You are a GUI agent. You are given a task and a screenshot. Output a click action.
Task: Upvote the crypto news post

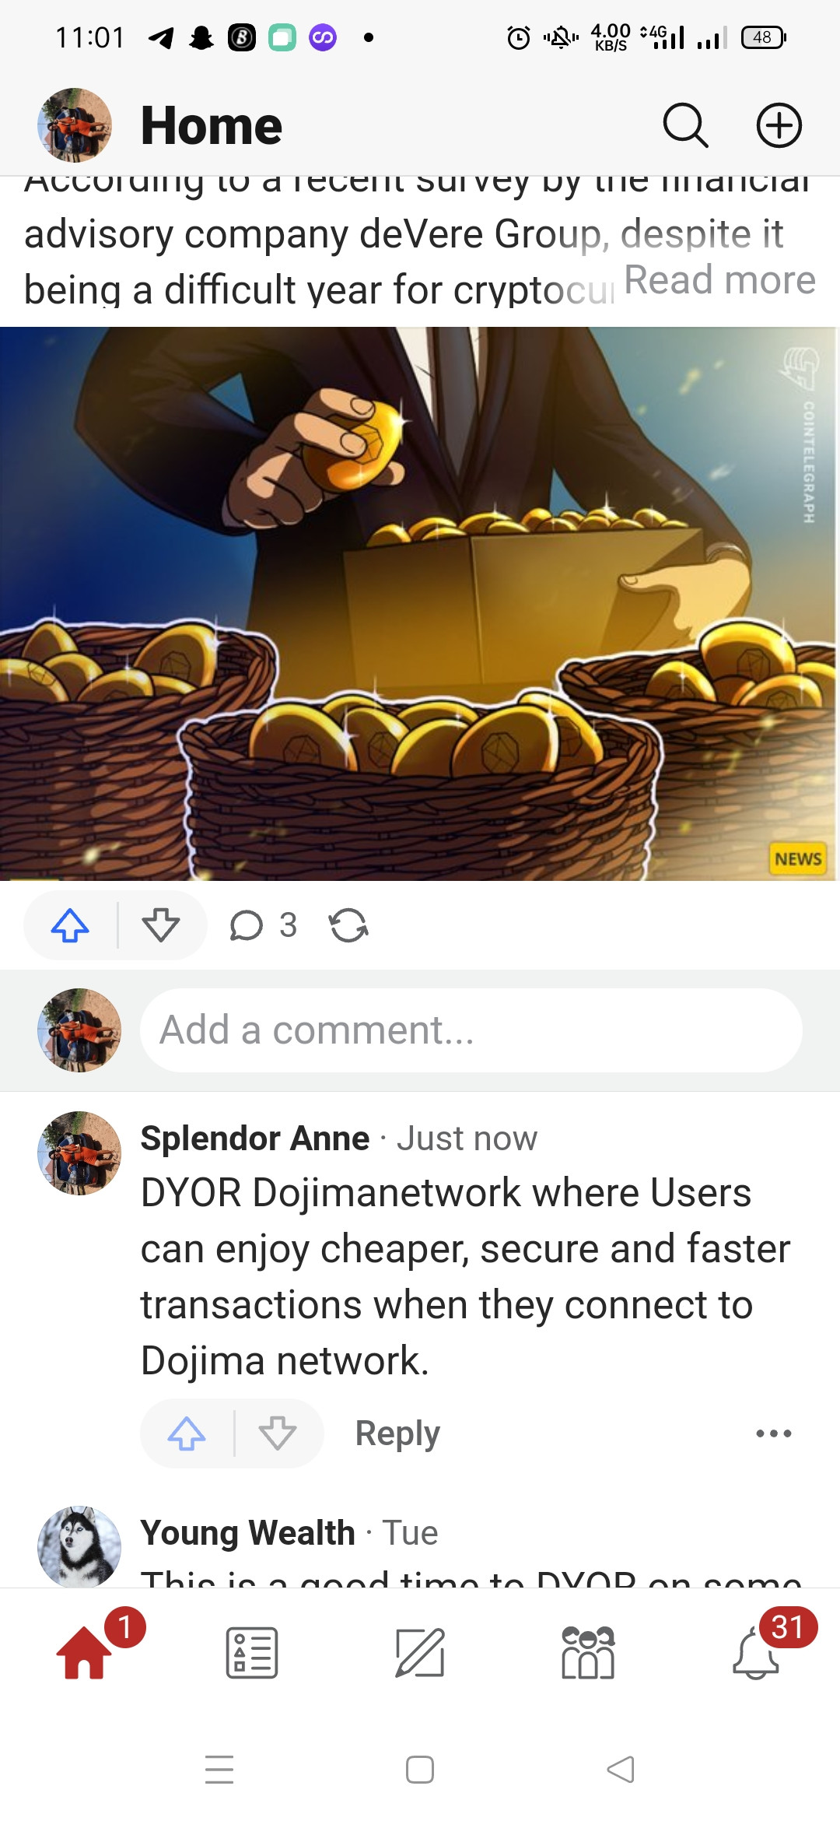[x=70, y=925]
